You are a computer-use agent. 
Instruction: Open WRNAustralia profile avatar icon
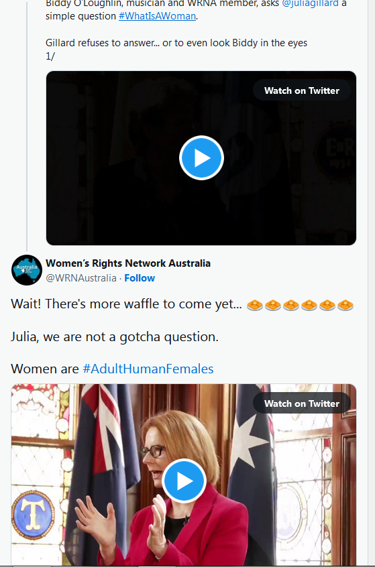pos(26,270)
